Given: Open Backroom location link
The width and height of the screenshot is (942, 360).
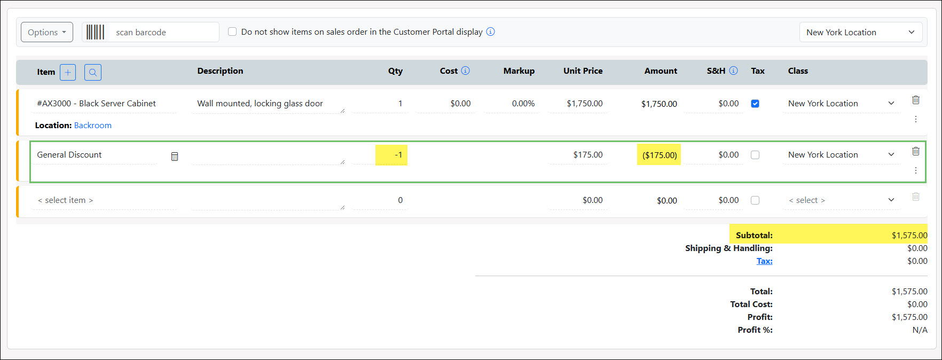Looking at the screenshot, I should [x=93, y=125].
